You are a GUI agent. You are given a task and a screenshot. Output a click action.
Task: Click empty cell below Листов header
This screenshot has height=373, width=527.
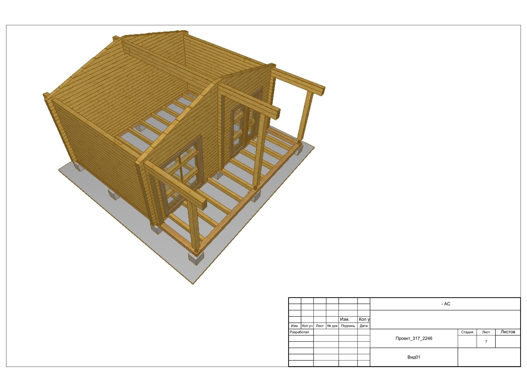[x=508, y=341]
